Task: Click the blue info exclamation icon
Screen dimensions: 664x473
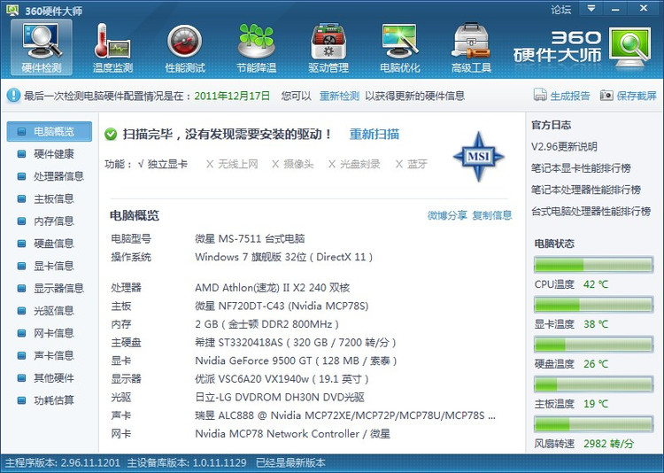Action: click(13, 96)
